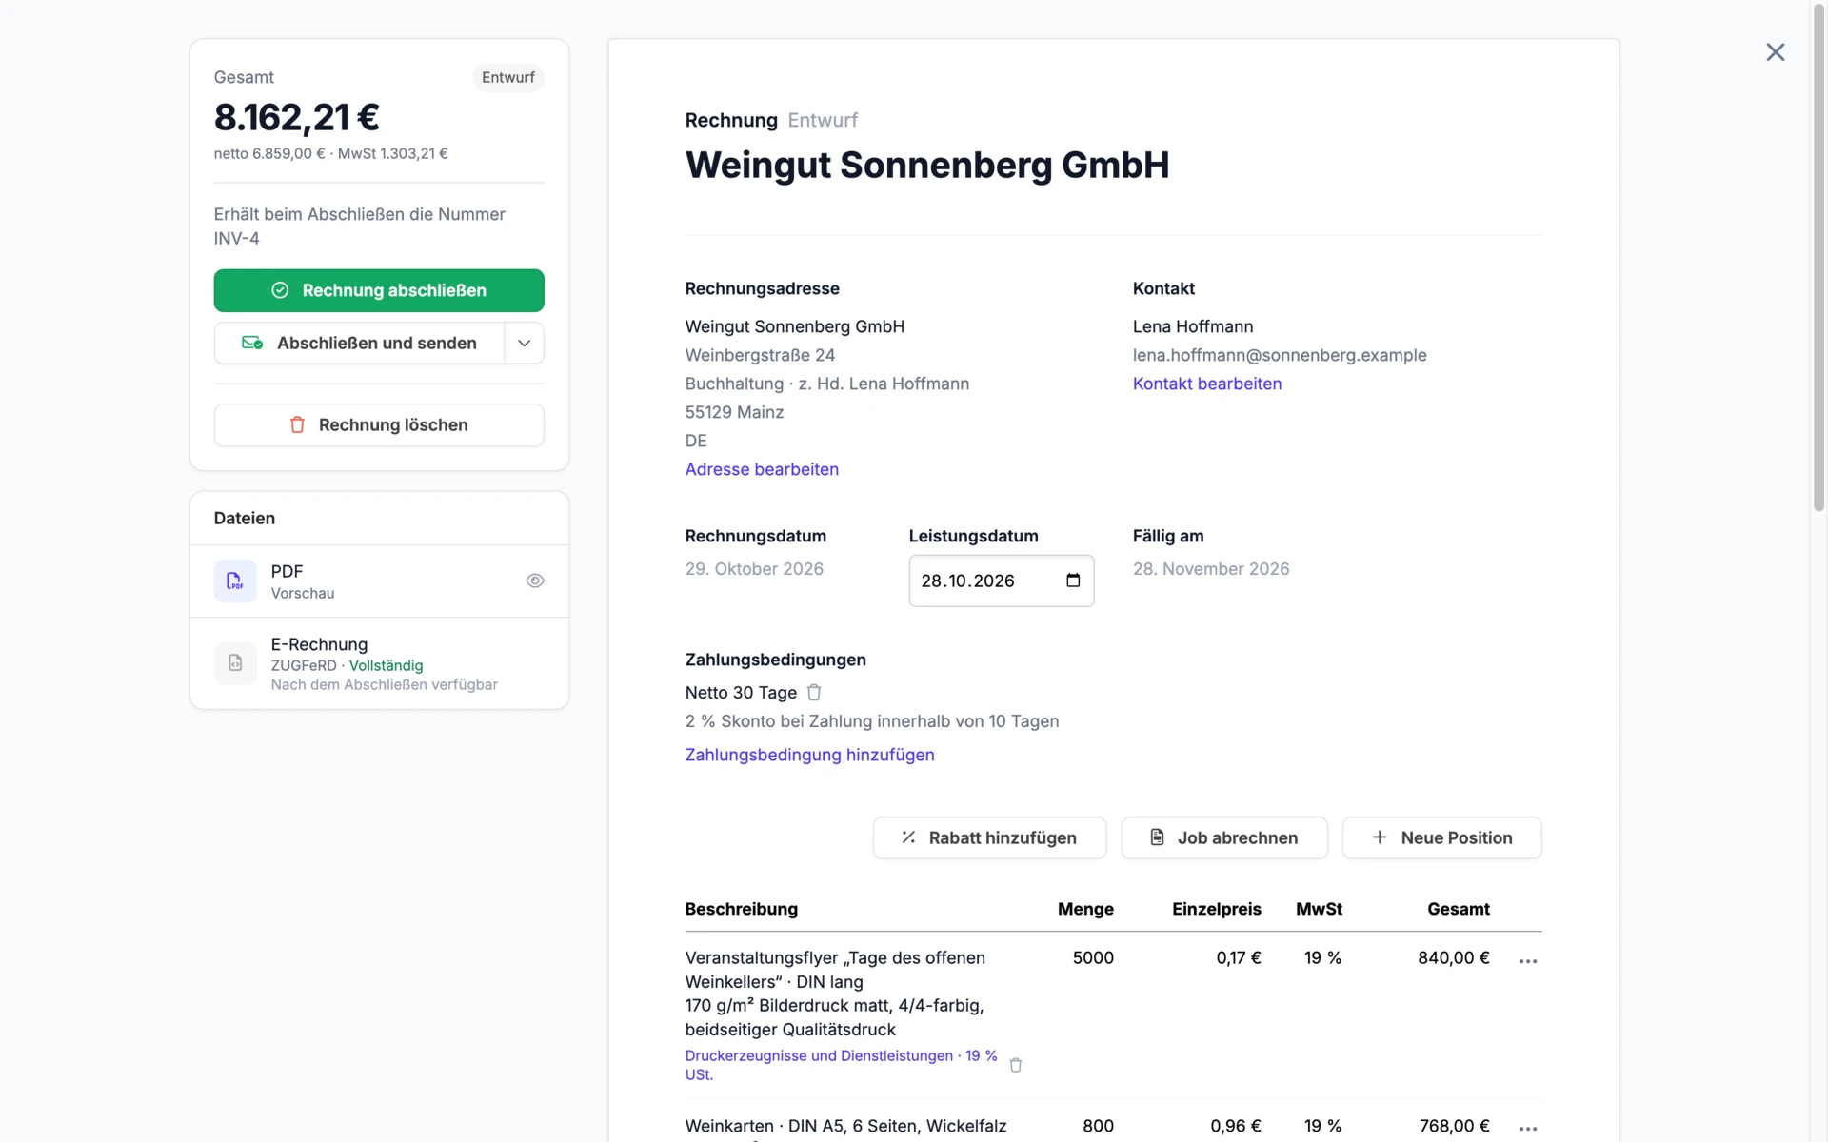
Task: Click Zahlungsbedingung hinzufügen link
Action: pos(809,755)
